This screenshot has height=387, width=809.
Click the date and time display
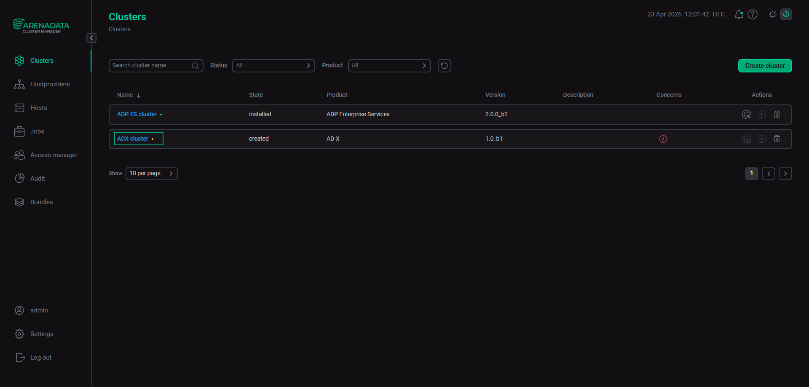coord(686,14)
